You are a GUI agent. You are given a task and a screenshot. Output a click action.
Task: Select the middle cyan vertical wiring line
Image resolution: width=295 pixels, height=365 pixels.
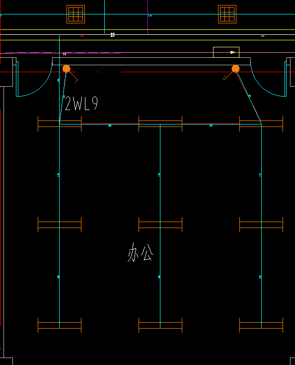pyautogui.click(x=160, y=226)
